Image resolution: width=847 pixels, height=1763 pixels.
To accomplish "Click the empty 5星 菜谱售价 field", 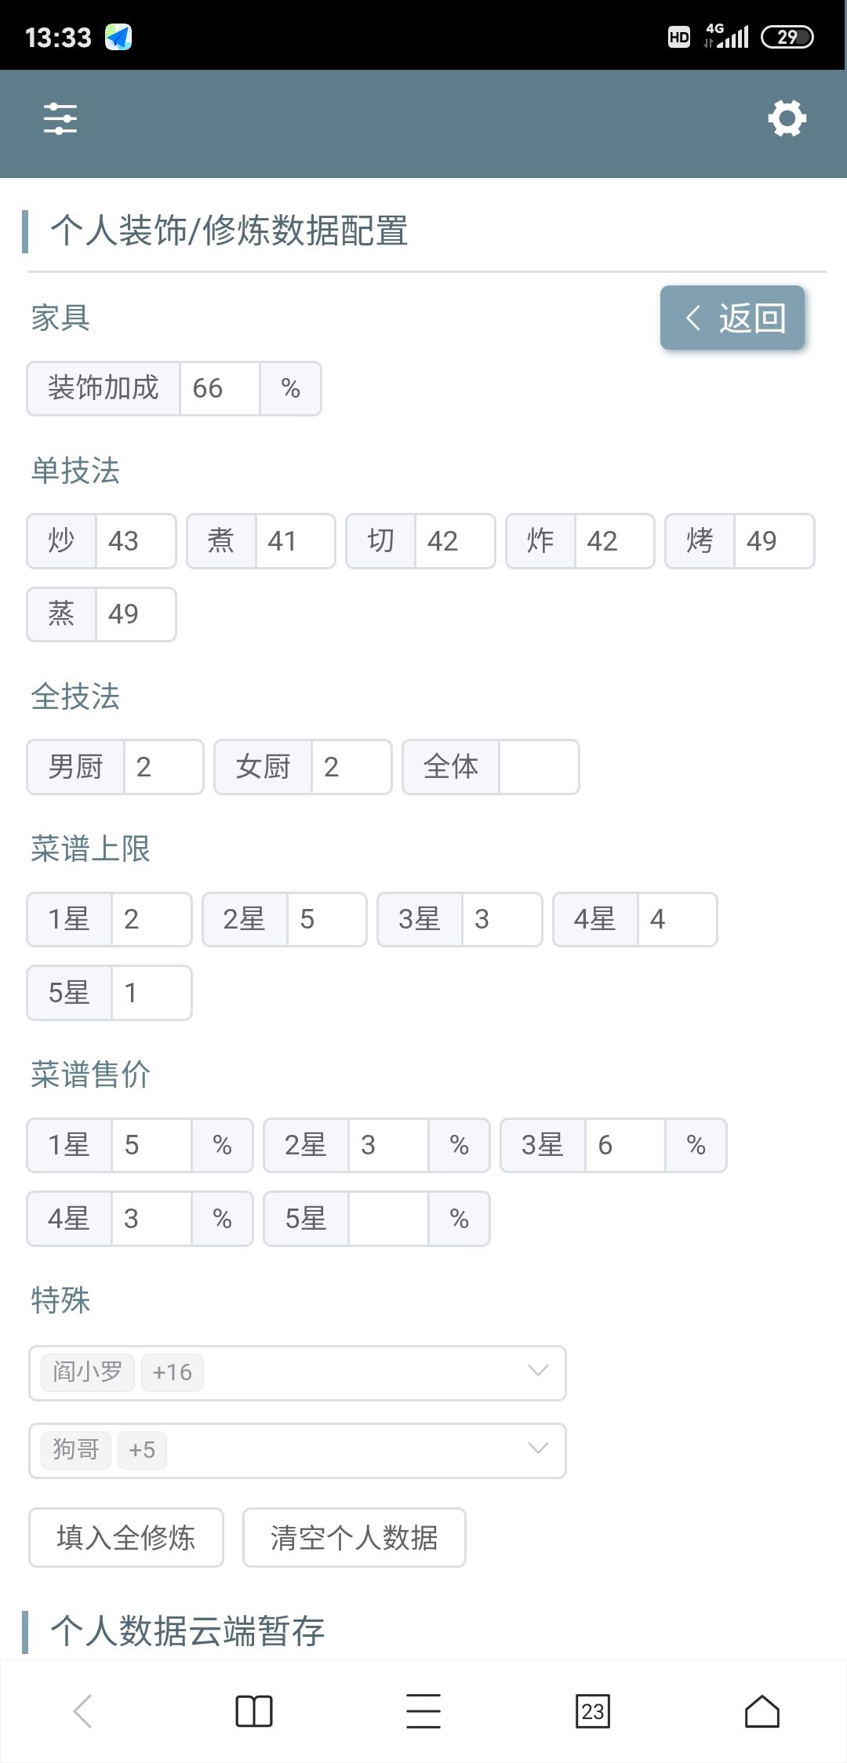I will (x=388, y=1219).
